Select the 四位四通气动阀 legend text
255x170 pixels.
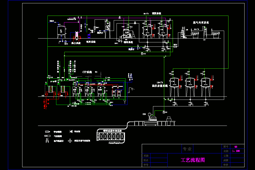(82, 141)
